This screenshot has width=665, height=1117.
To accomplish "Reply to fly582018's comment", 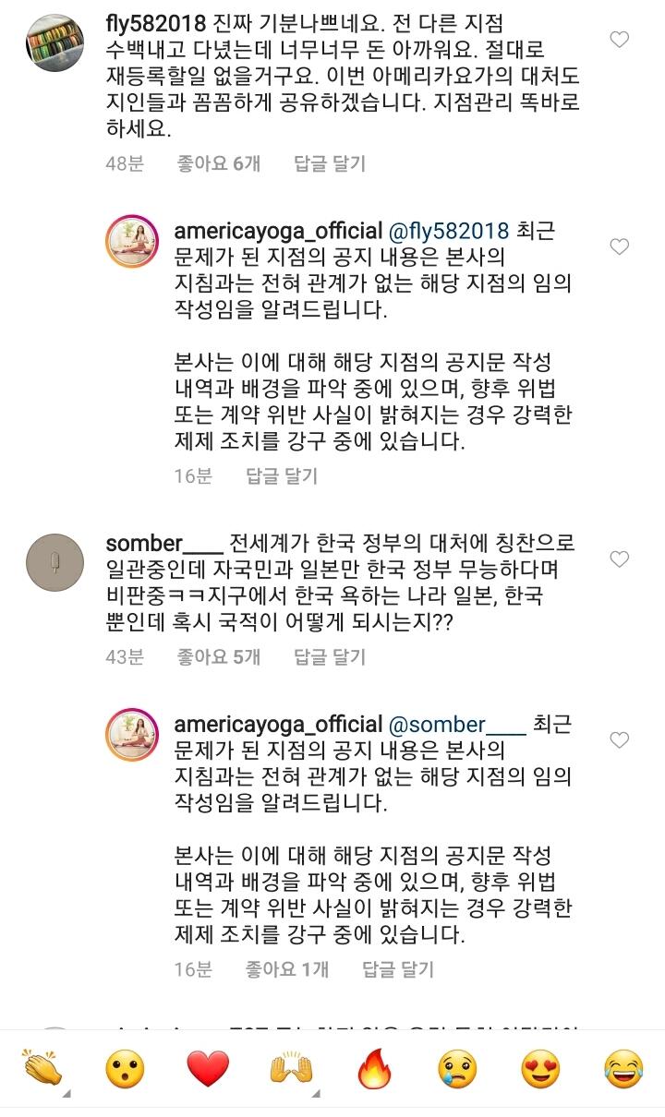I will 329,163.
